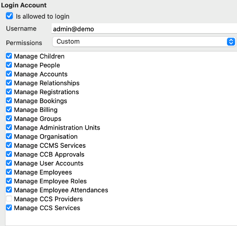Uncheck Manage CCS Services permission
The height and width of the screenshot is (226, 237).
click(9, 208)
